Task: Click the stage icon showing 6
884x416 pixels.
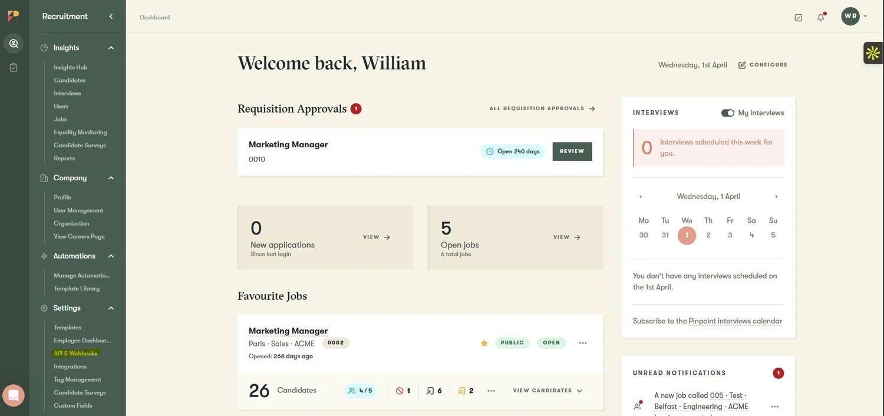Action: pyautogui.click(x=430, y=391)
